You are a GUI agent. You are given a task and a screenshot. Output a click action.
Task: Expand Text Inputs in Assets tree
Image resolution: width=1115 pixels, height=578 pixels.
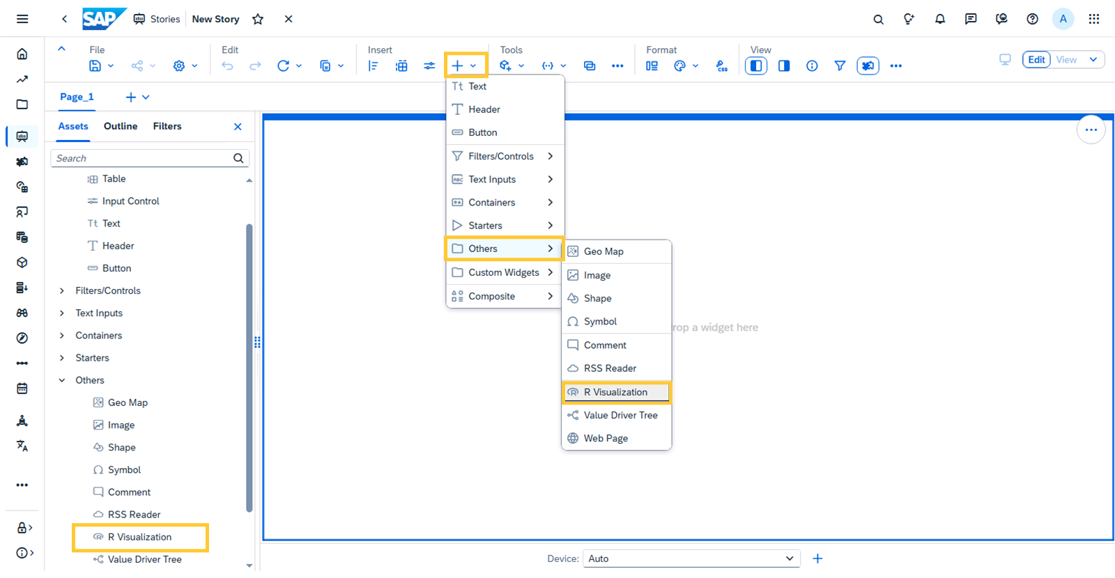pyautogui.click(x=62, y=313)
